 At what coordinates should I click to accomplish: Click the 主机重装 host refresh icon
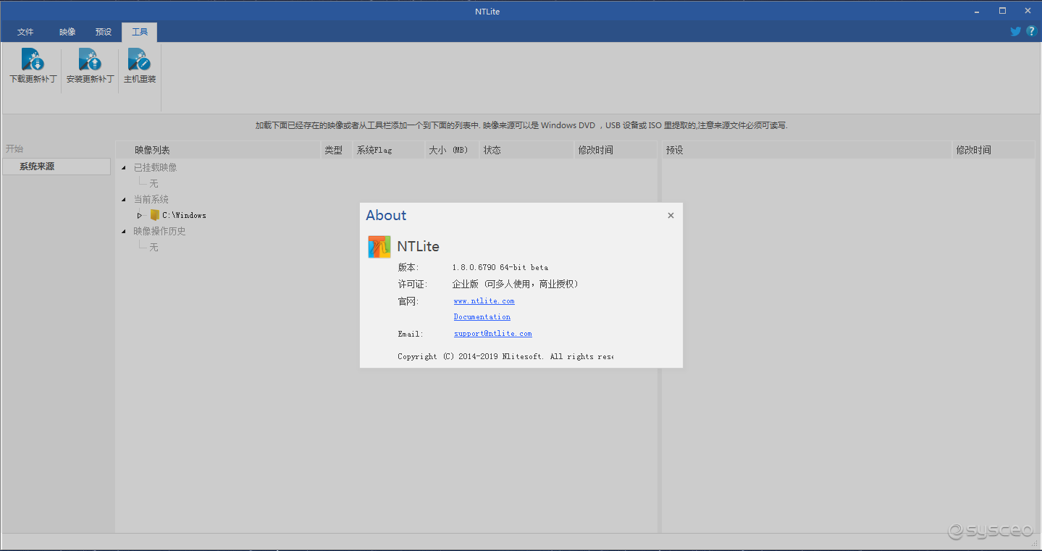coord(139,59)
